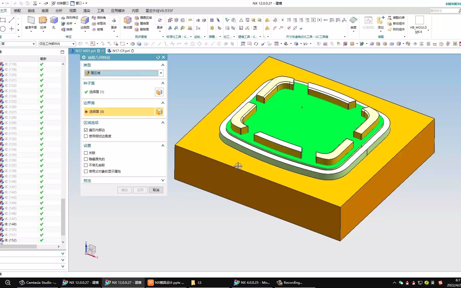
Task: Click the 应用 apply button
Action: (140, 190)
